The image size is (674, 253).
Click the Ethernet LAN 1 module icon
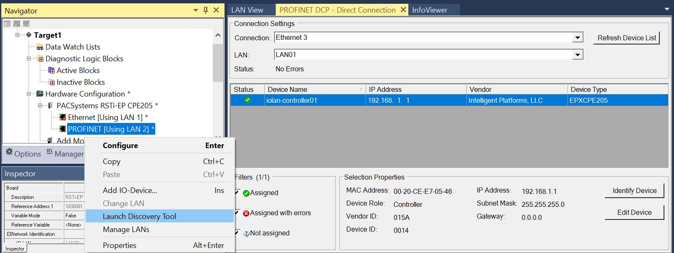coord(63,117)
